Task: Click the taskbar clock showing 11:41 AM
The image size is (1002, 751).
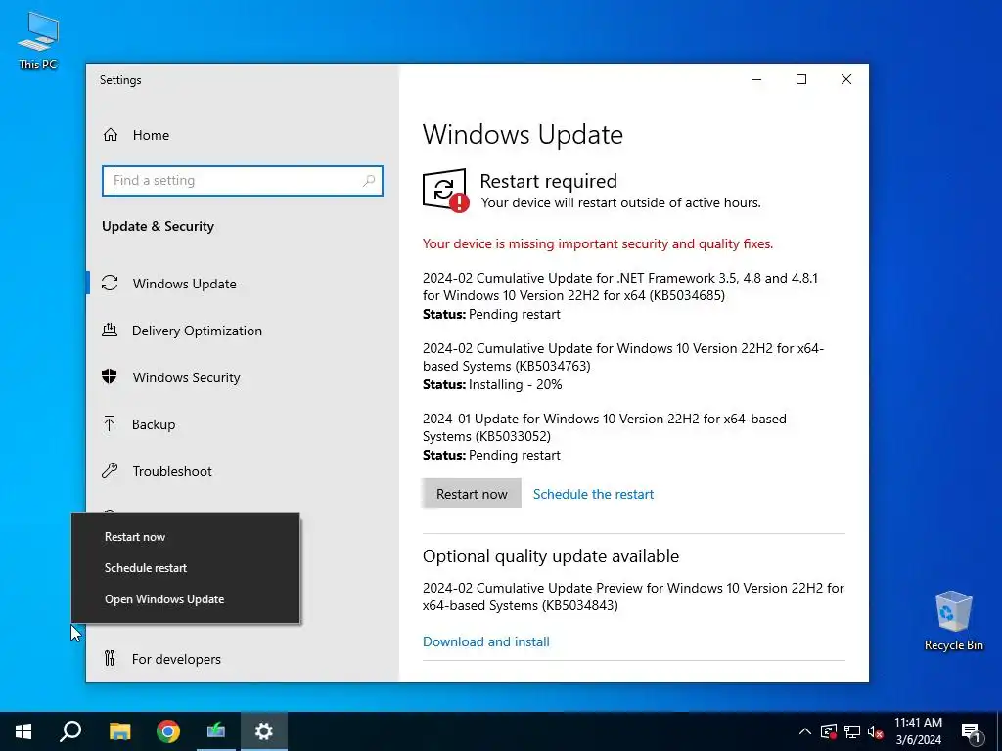Action: click(918, 731)
